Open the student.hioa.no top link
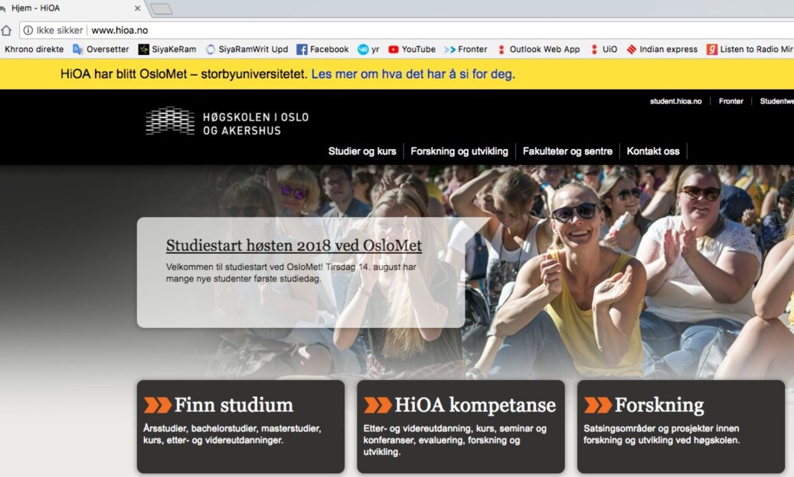Screen dimensions: 794x477 (675, 101)
